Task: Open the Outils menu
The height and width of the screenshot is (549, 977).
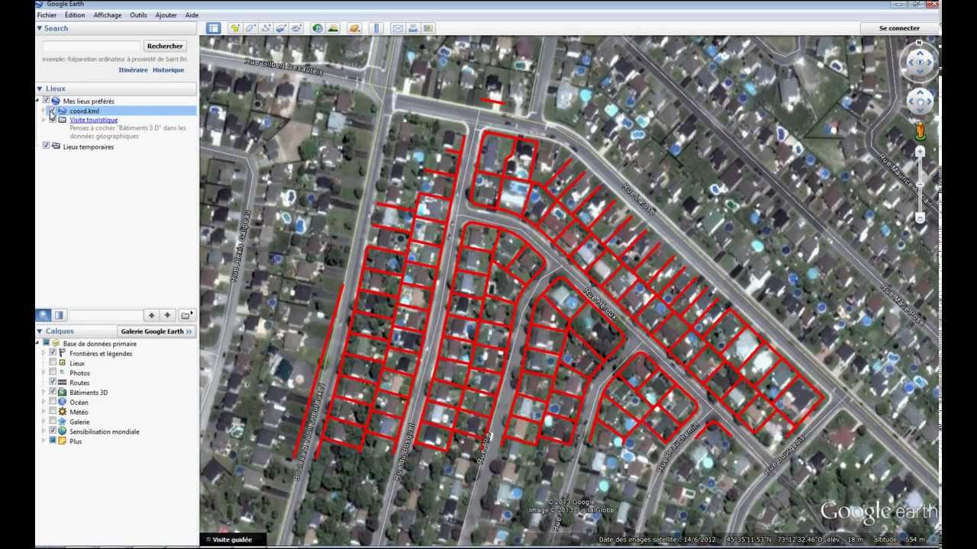Action: pyautogui.click(x=138, y=14)
